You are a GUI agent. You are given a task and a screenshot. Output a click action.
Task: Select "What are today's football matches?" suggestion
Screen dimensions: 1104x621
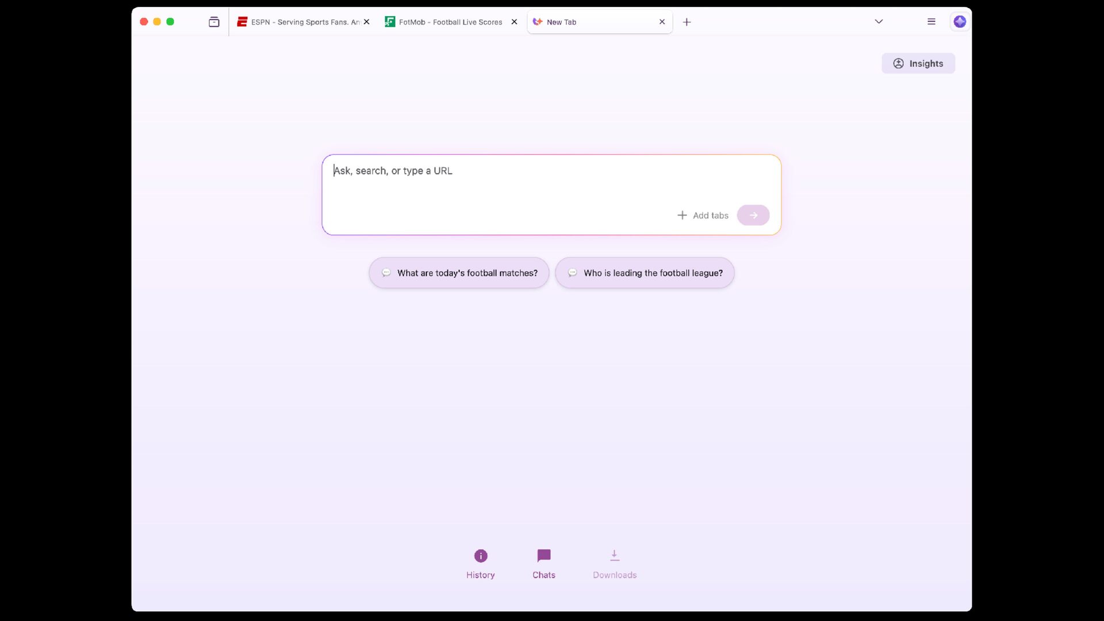(459, 273)
